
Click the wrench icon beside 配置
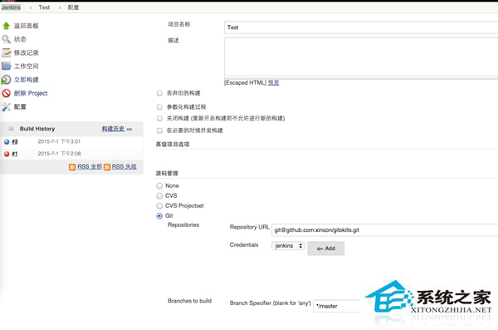[x=7, y=107]
